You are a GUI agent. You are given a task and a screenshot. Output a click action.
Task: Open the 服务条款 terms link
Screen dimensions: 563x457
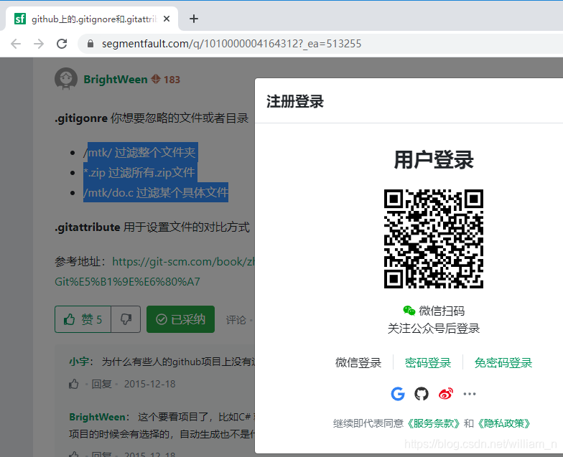click(x=434, y=423)
